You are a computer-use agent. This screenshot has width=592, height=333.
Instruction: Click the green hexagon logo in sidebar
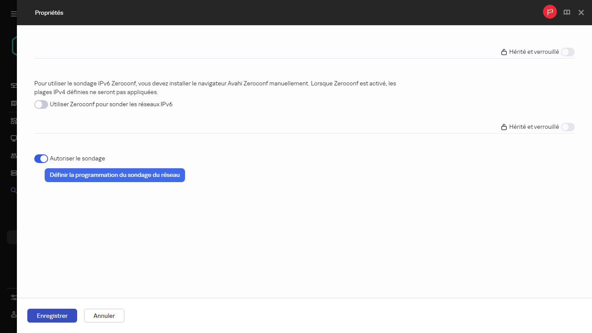click(14, 46)
